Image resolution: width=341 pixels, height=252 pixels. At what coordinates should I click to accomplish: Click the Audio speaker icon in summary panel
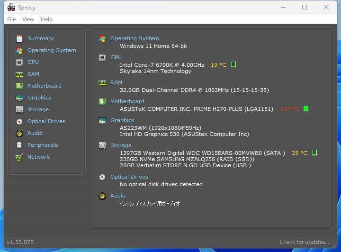102,196
